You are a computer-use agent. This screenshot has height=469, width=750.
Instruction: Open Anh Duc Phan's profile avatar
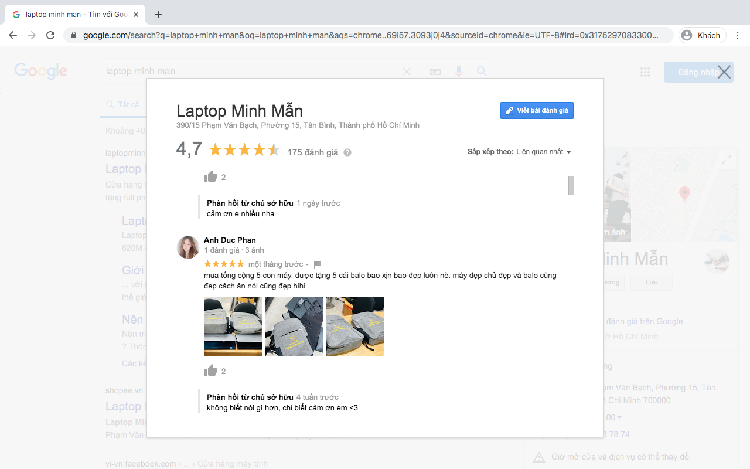pos(188,247)
